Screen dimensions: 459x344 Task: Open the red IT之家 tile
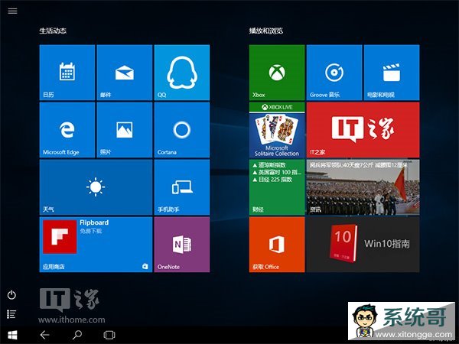(363, 130)
